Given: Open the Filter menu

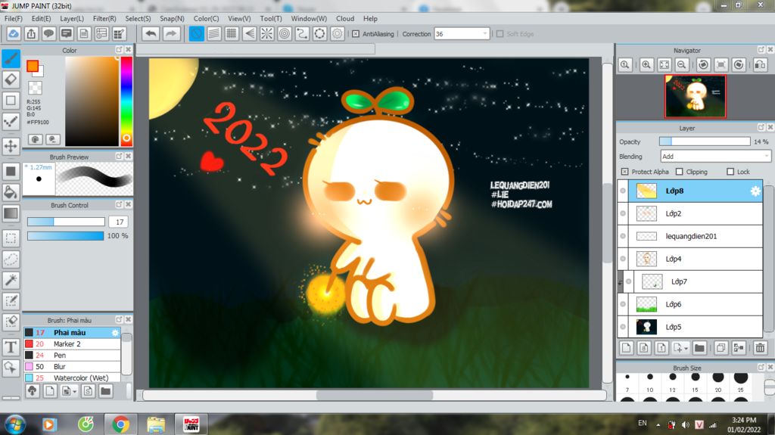Looking at the screenshot, I should pos(104,18).
